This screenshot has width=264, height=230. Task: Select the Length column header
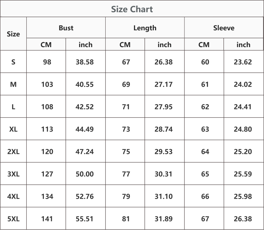[x=145, y=28]
